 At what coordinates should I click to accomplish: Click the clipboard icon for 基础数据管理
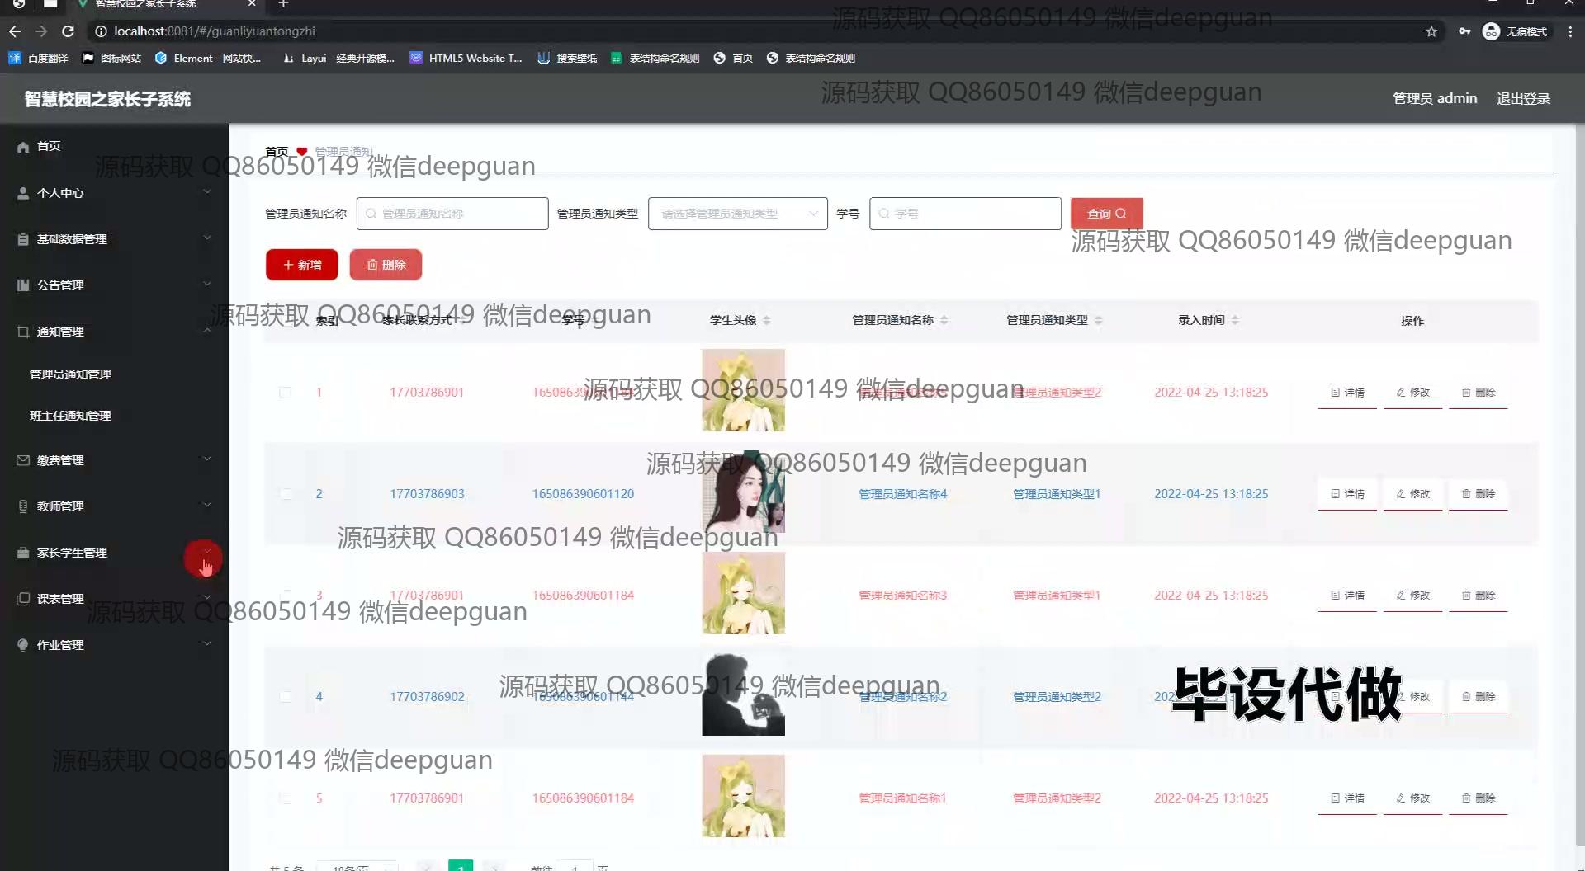23,239
